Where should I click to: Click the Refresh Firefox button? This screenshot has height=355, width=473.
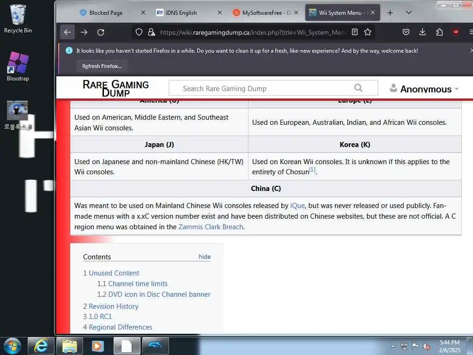click(x=102, y=66)
